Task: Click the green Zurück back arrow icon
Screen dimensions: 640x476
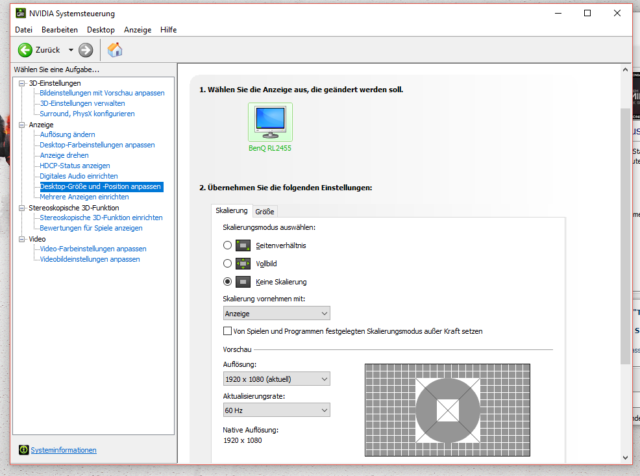Action: [25, 50]
